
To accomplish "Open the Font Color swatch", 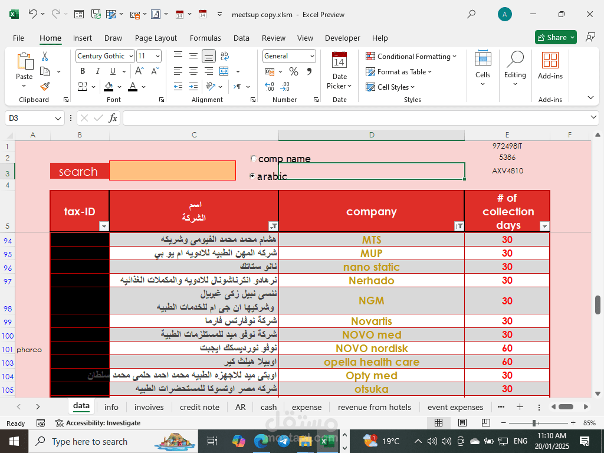I will pyautogui.click(x=133, y=87).
